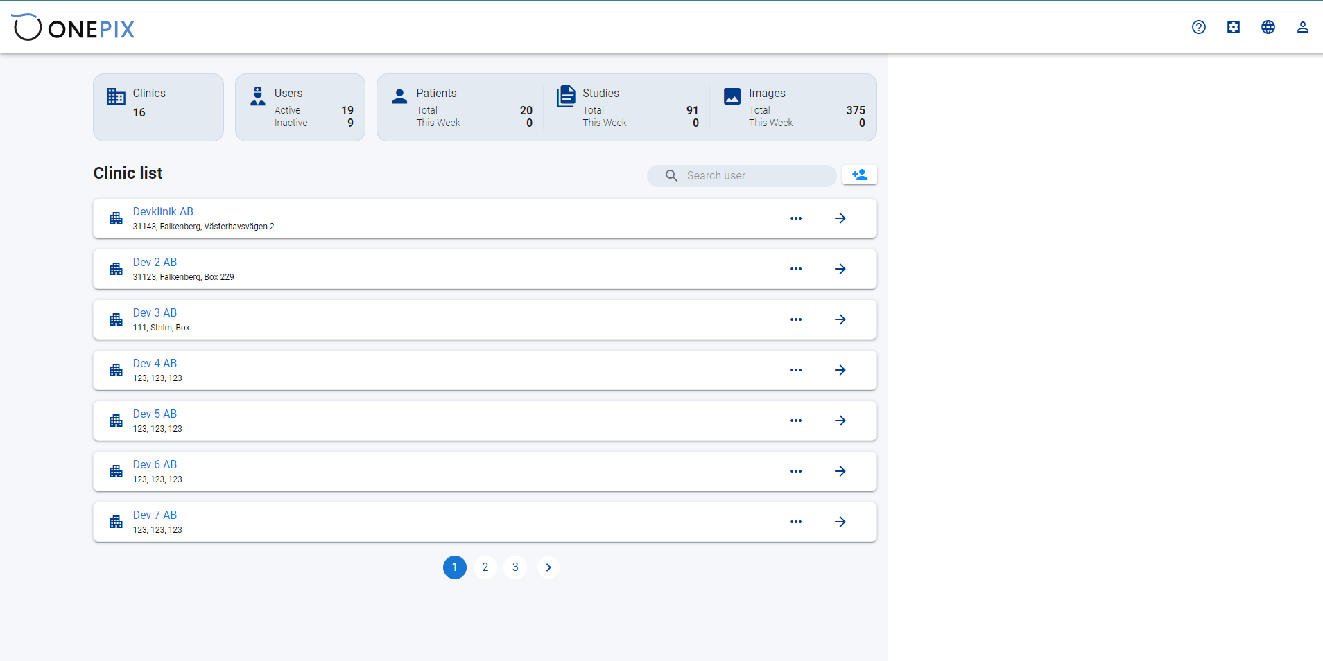Go to Dev 5 AB via arrow
The image size is (1323, 661).
tap(840, 421)
